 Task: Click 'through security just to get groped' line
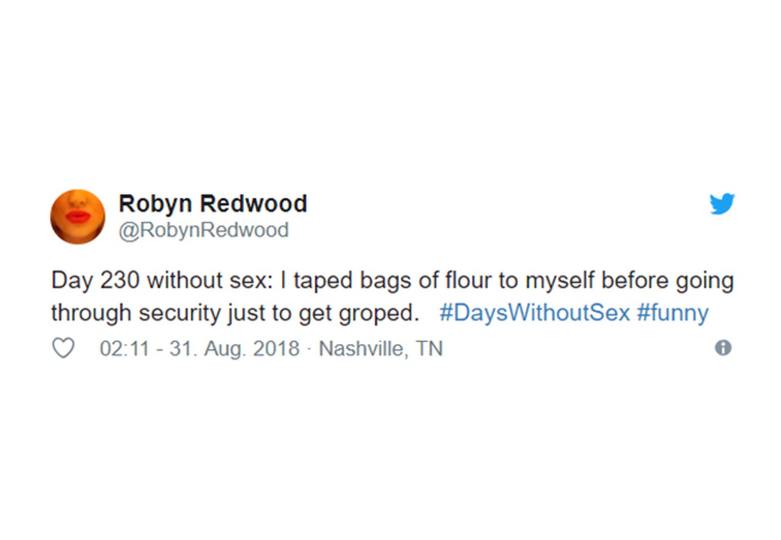click(x=235, y=313)
